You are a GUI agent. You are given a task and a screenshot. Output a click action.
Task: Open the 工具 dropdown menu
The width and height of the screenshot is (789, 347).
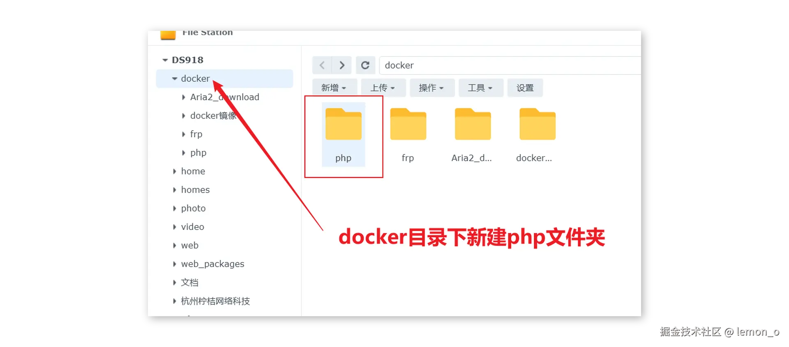tap(481, 88)
